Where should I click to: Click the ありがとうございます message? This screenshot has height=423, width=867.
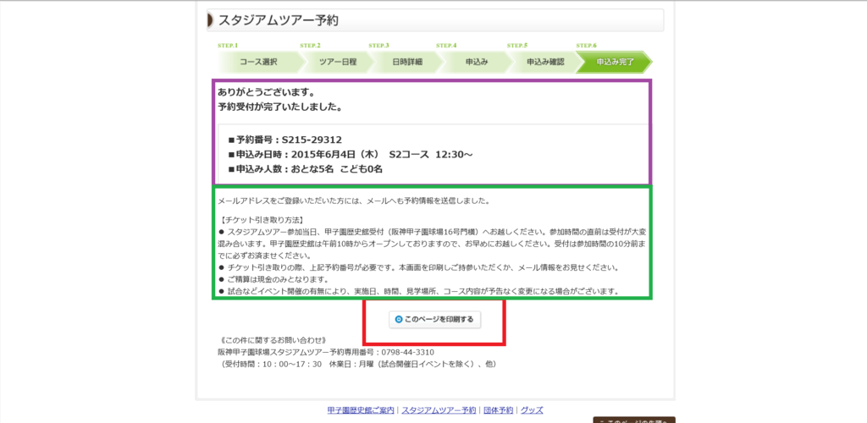pyautogui.click(x=267, y=91)
